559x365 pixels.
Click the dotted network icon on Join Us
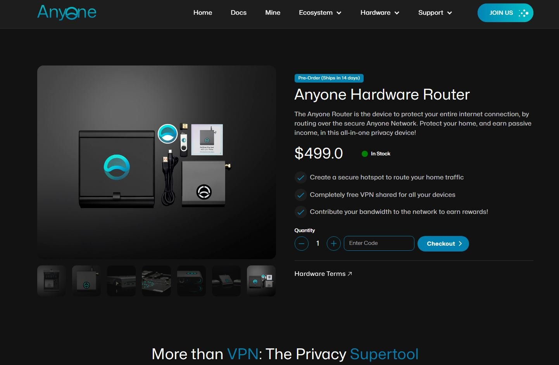pyautogui.click(x=524, y=13)
